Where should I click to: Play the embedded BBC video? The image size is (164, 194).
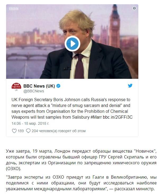point(72,44)
